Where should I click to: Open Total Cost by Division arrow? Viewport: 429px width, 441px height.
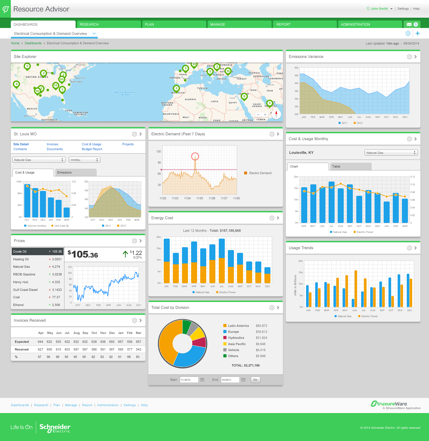point(278,308)
